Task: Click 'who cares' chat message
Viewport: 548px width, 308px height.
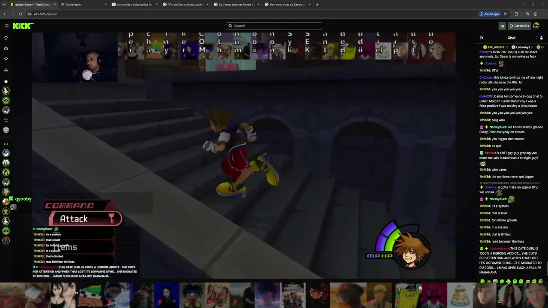Action: (x=499, y=169)
